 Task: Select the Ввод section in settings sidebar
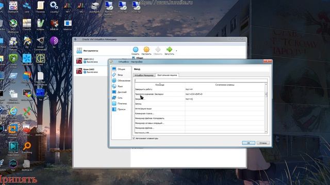click(121, 75)
